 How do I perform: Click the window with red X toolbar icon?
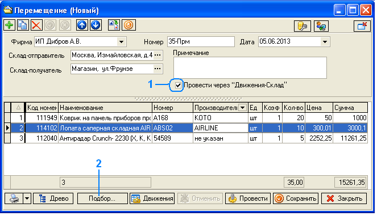coord(362,26)
